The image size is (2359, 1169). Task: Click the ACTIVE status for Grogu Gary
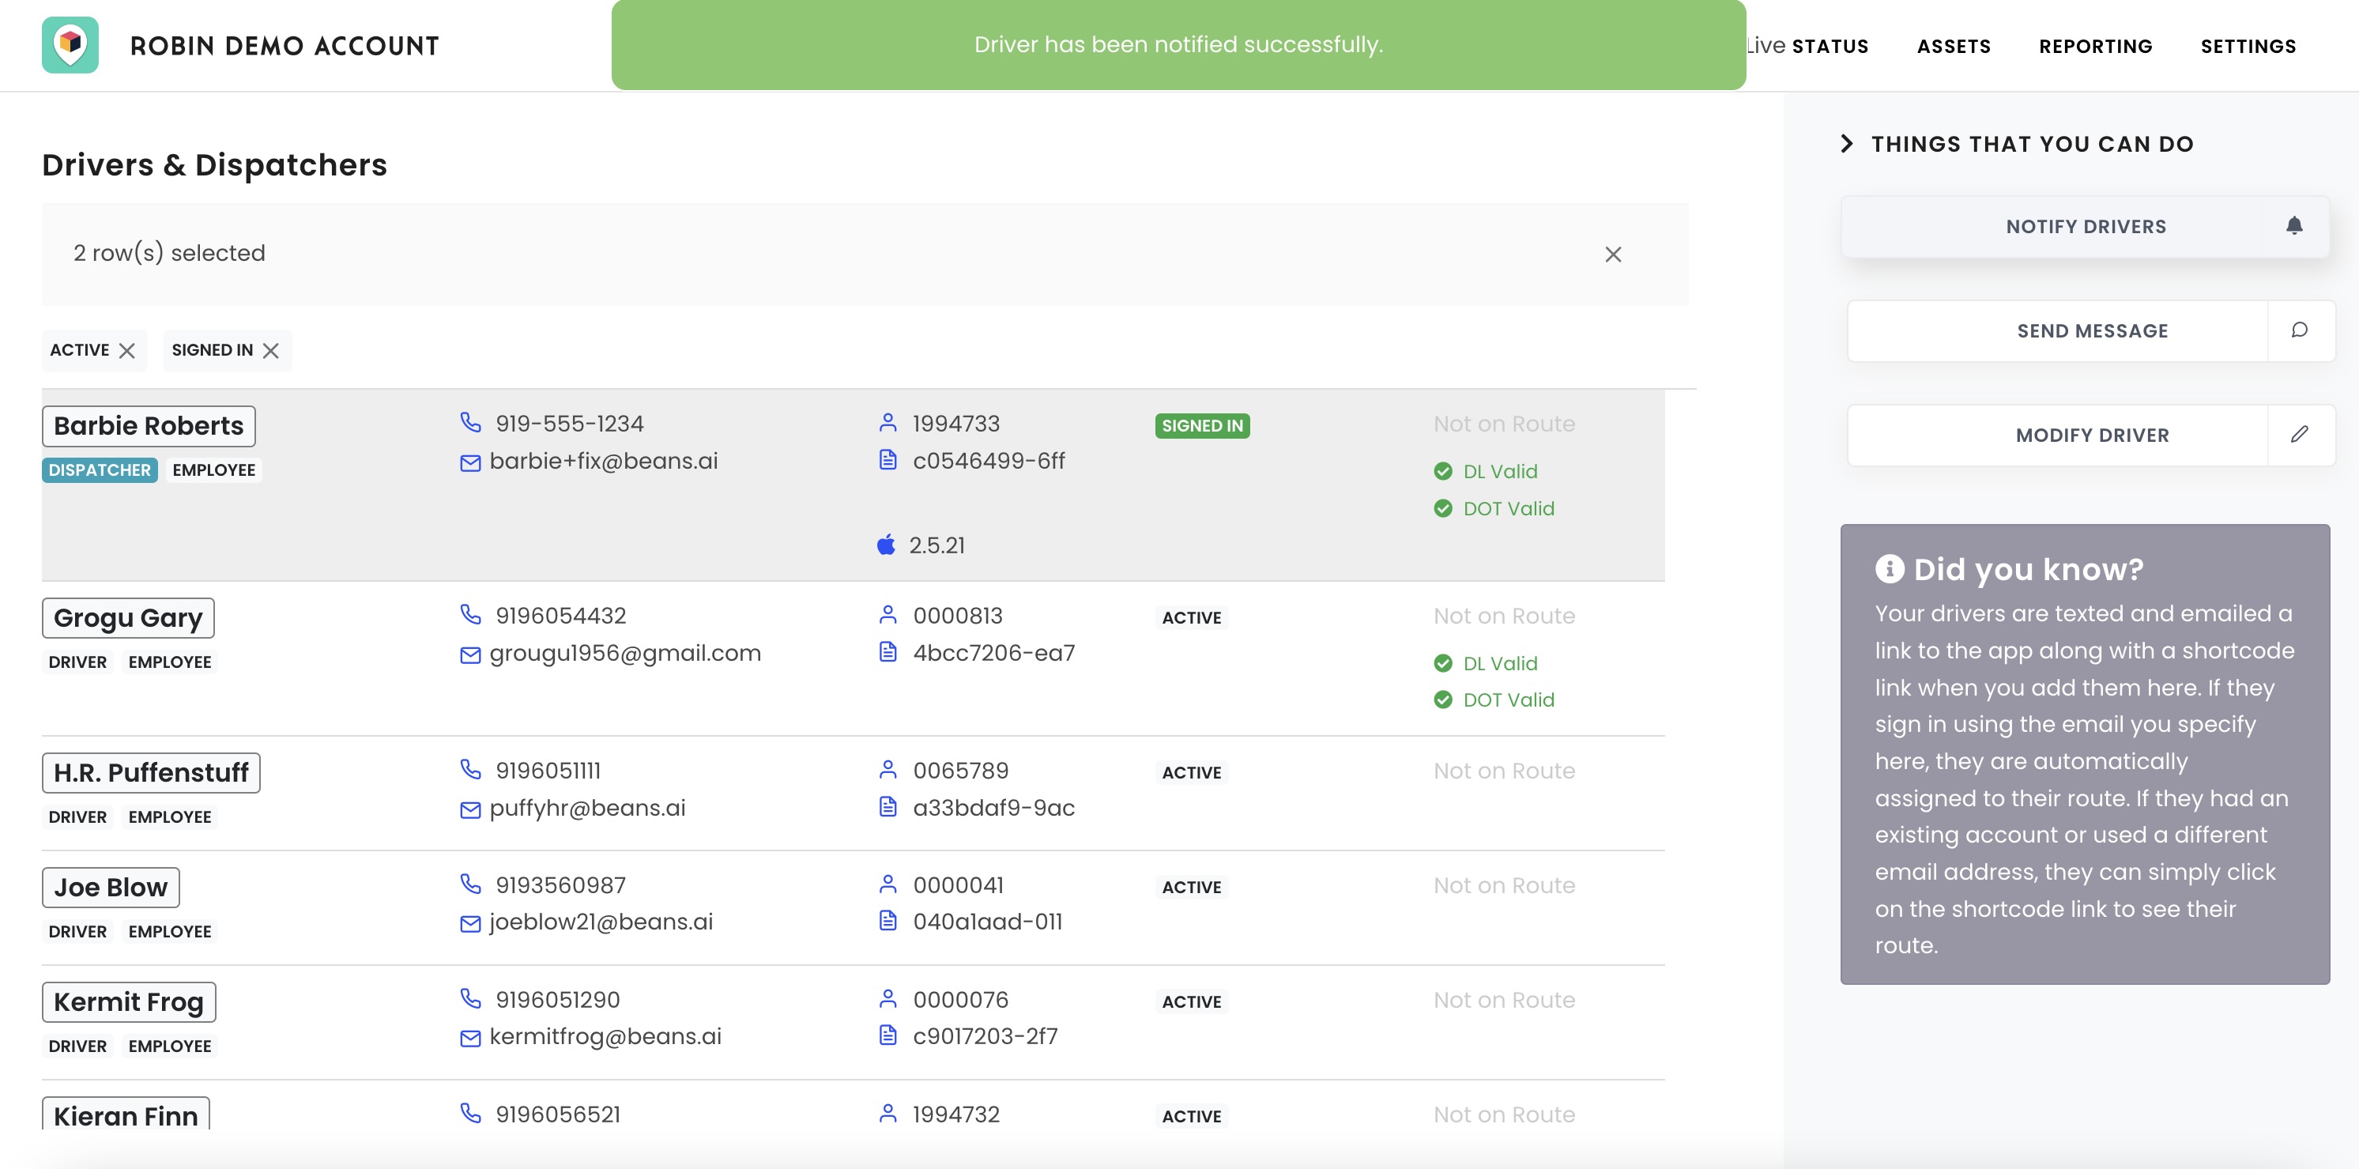point(1192,617)
